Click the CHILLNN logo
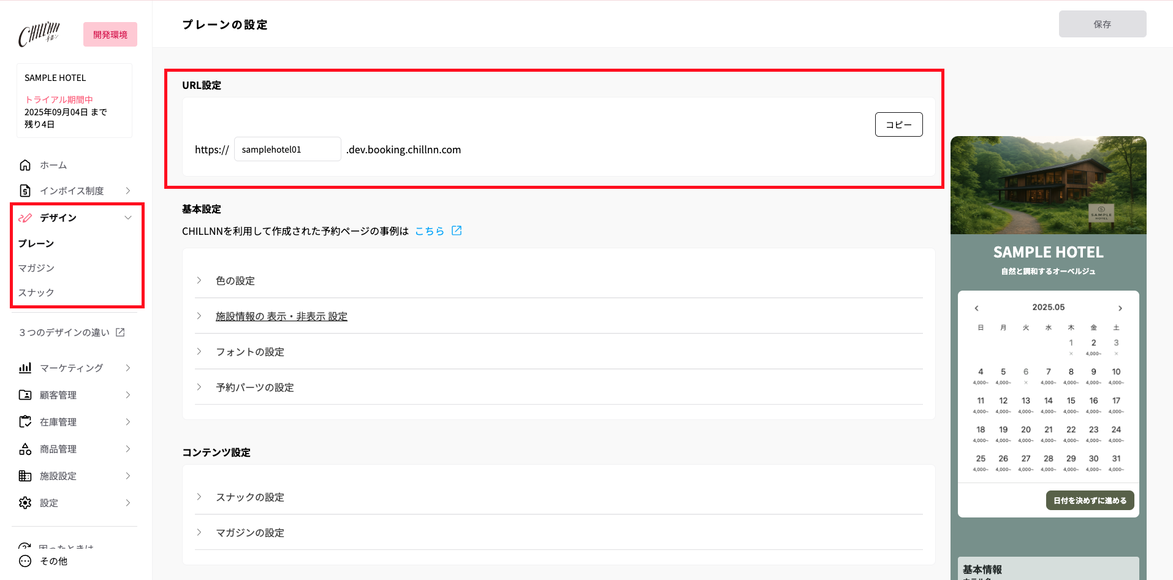This screenshot has height=580, width=1173. click(39, 34)
